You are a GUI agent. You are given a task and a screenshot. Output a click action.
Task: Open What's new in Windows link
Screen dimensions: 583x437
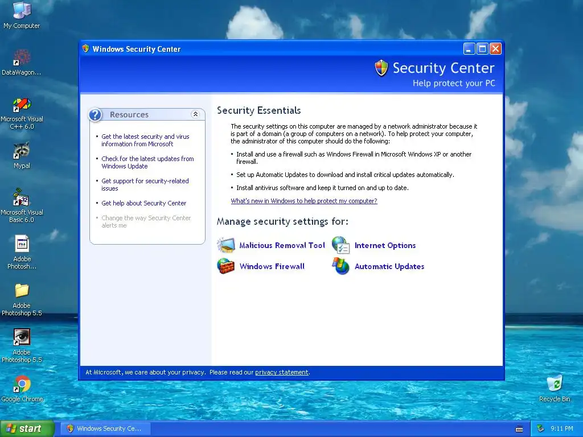click(304, 201)
